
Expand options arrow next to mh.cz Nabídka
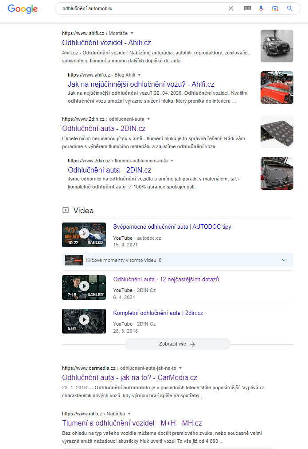[129, 414]
